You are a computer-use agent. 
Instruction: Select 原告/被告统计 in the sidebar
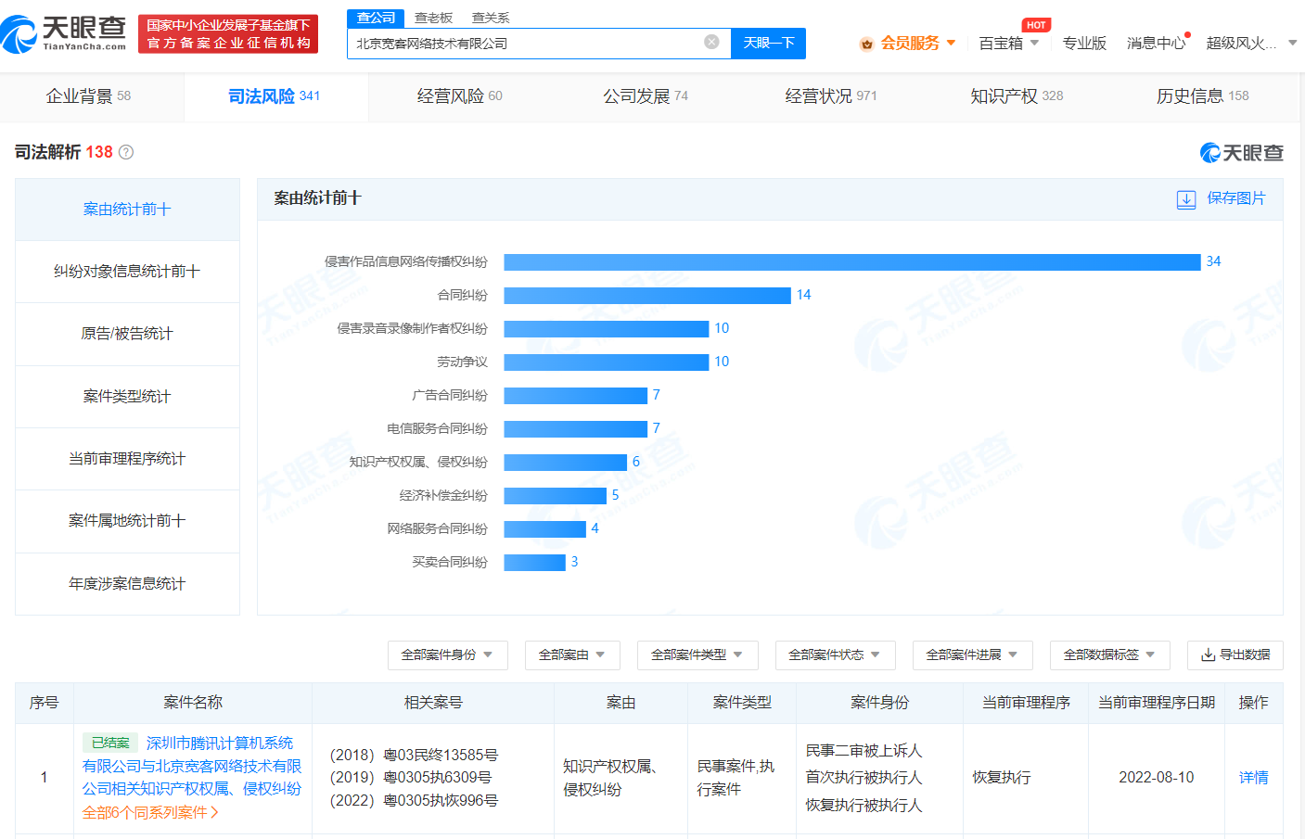click(x=127, y=334)
